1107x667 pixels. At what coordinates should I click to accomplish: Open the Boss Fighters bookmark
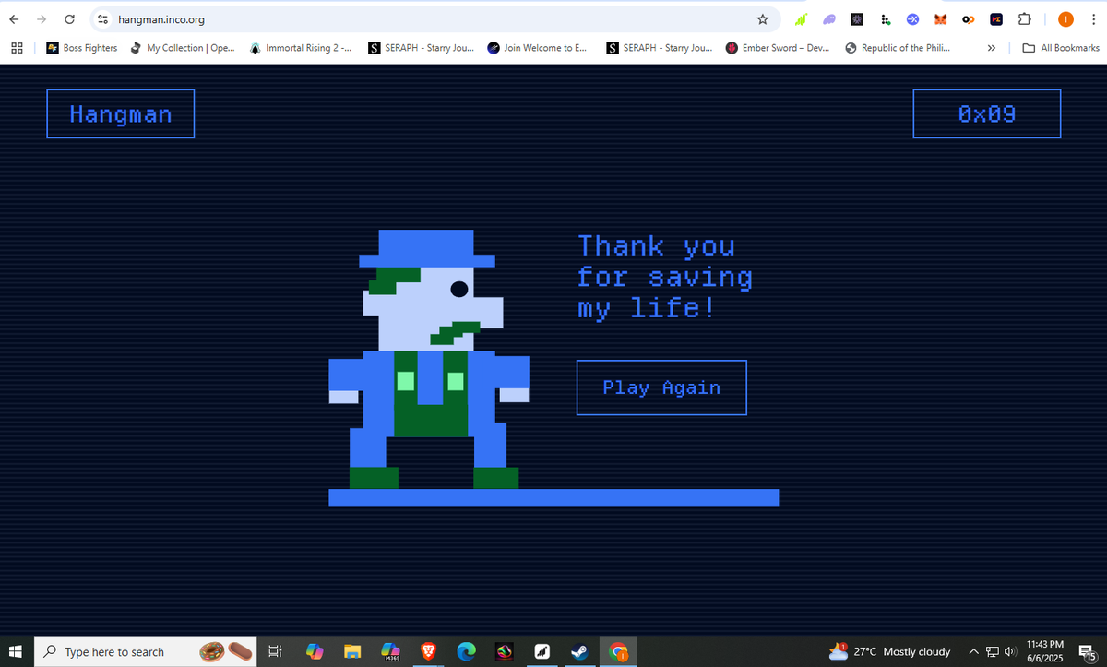click(81, 47)
